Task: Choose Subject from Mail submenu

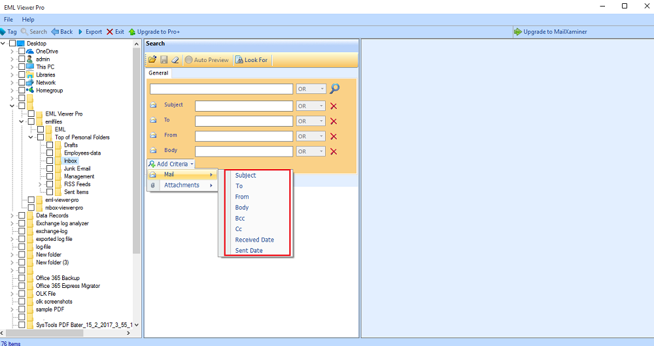Action: 246,176
